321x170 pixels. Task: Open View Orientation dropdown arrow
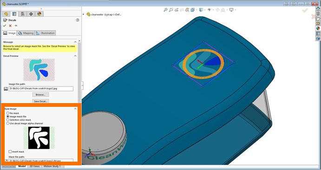click(x=197, y=10)
